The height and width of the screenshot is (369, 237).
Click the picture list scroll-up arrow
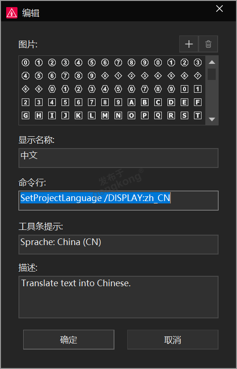point(212,62)
